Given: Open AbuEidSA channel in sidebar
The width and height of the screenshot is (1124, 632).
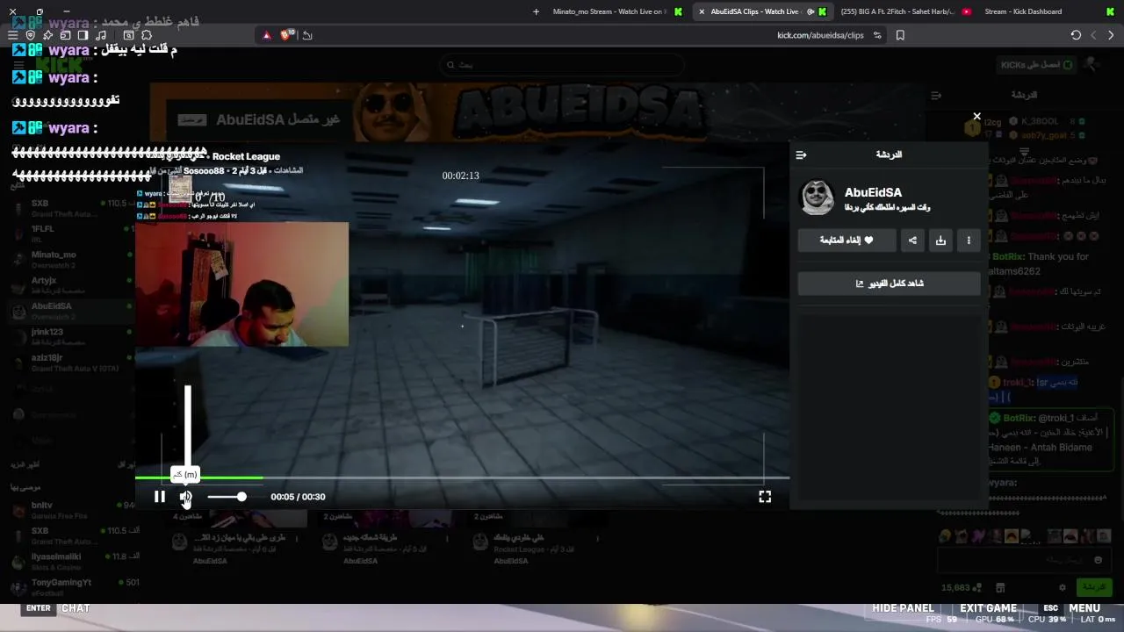Looking at the screenshot, I should [x=72, y=311].
